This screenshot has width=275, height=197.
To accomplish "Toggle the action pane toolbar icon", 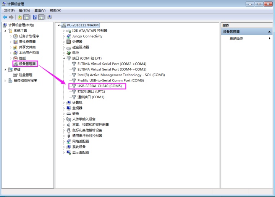I will 41,17.
